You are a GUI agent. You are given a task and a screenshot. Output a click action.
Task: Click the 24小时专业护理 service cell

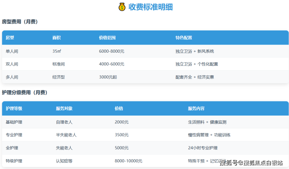point(203,148)
